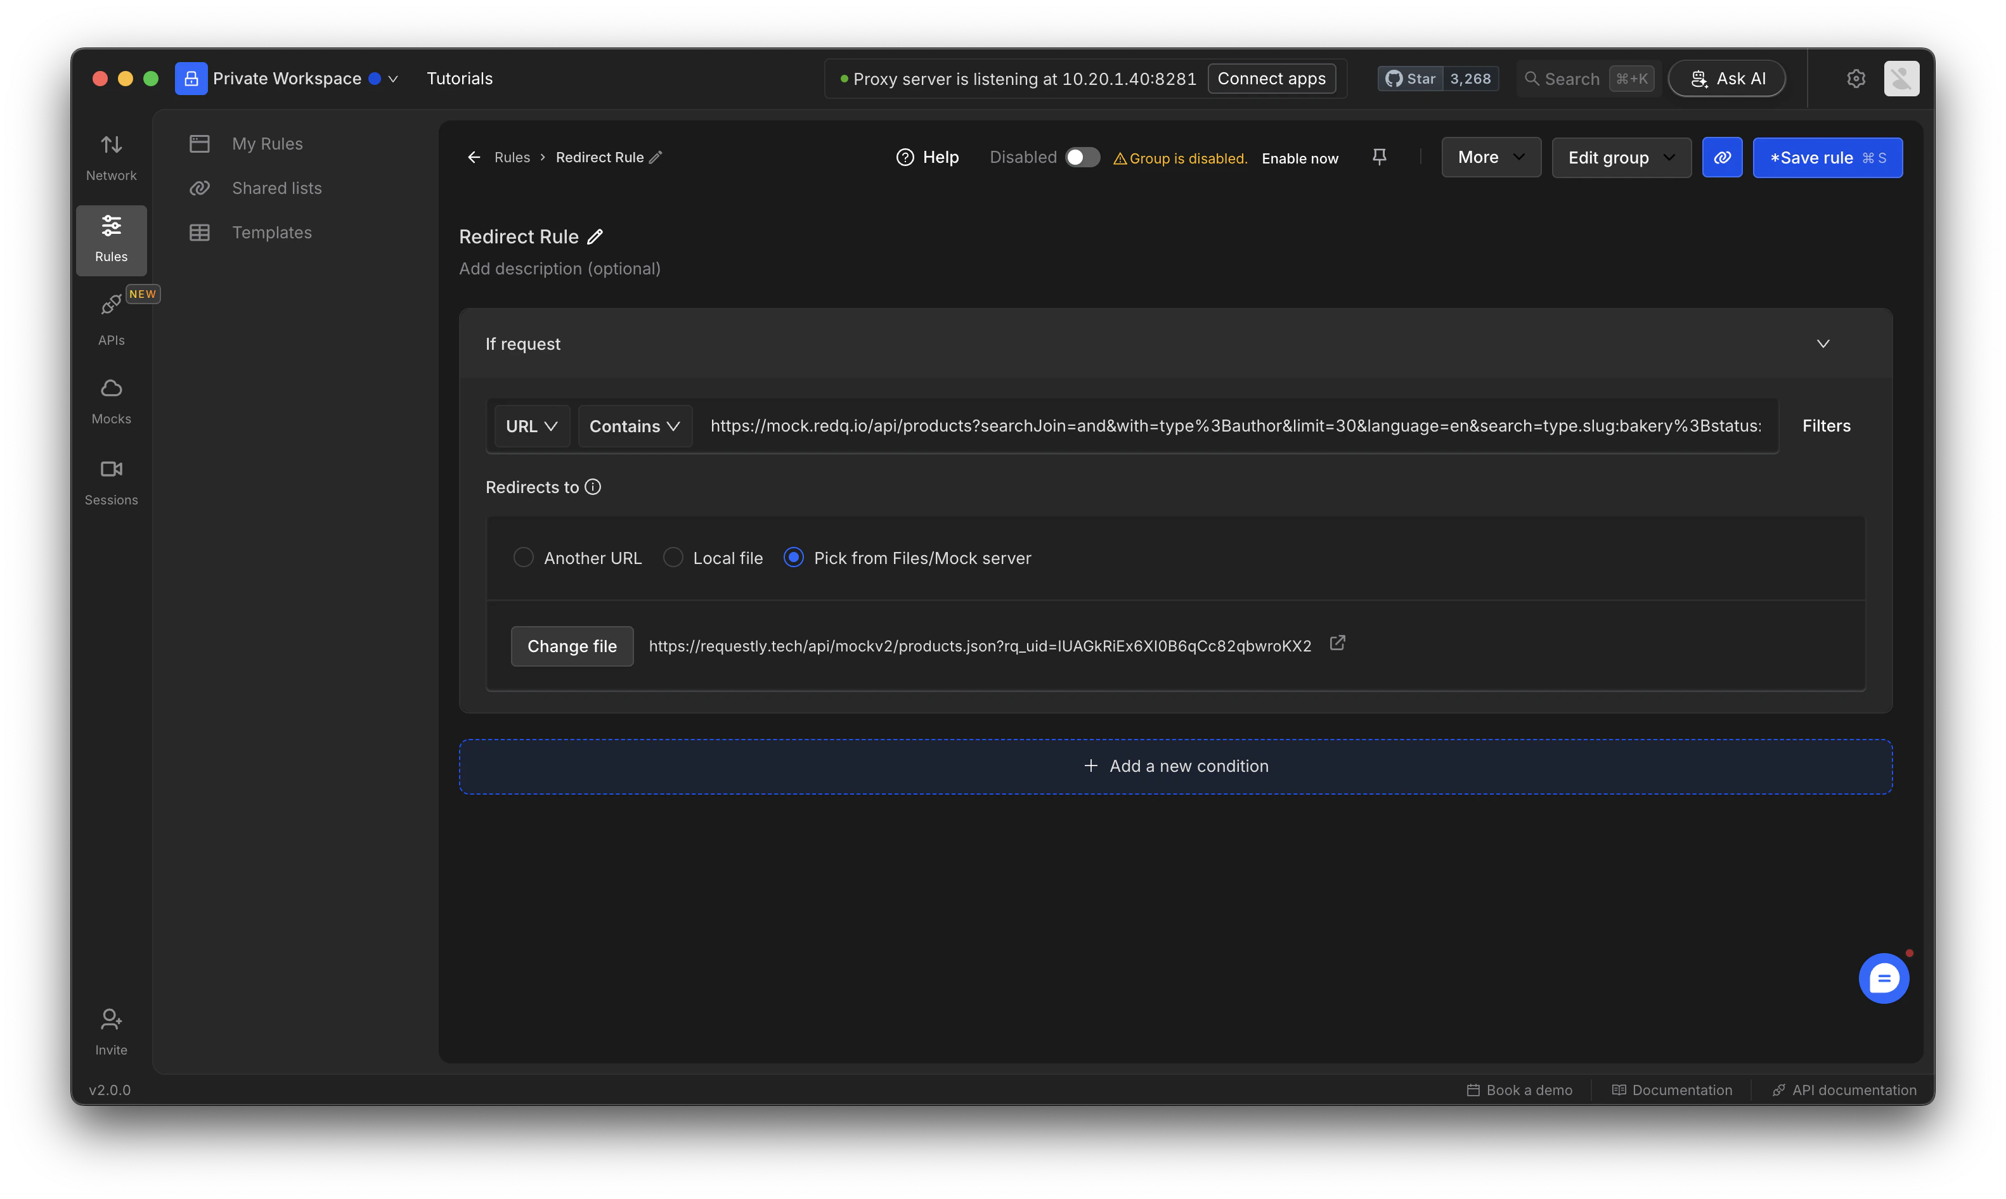Click Enable now link
The width and height of the screenshot is (2006, 1199).
pyautogui.click(x=1300, y=158)
